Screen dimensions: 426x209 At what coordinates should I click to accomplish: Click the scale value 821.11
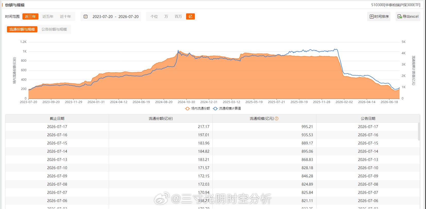click(x=307, y=201)
